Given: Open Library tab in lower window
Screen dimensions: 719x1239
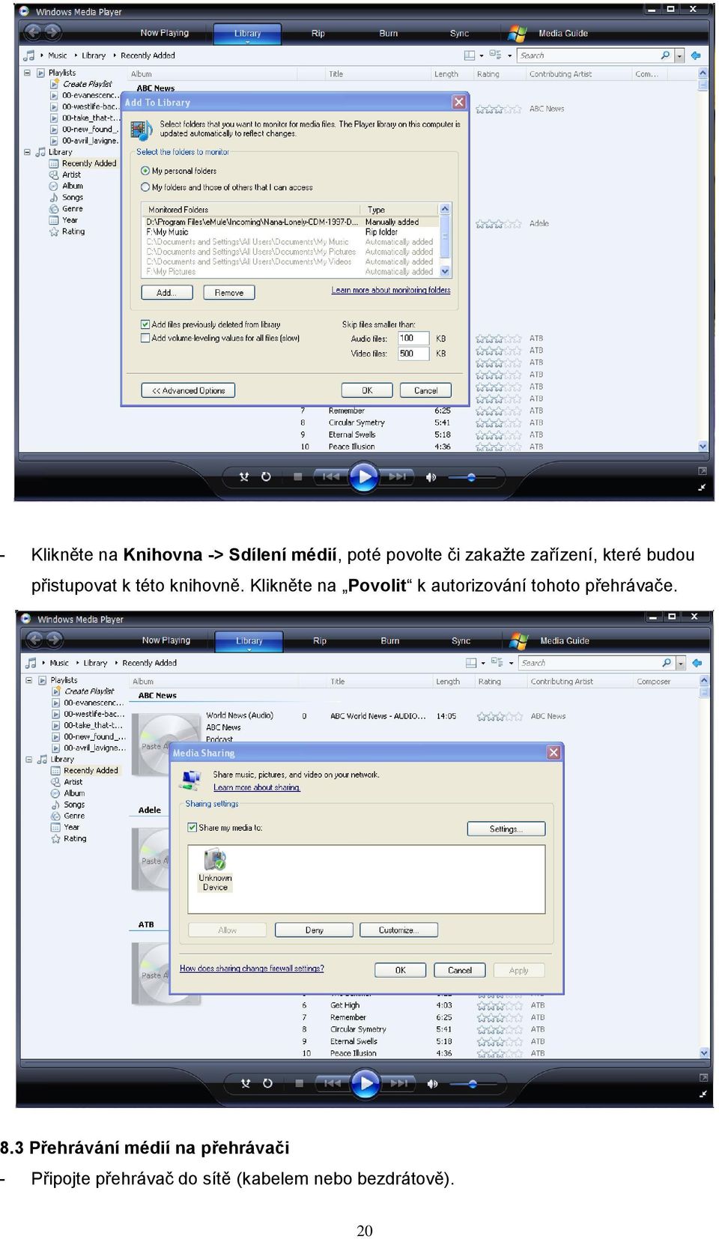Looking at the screenshot, I should pos(249,641).
